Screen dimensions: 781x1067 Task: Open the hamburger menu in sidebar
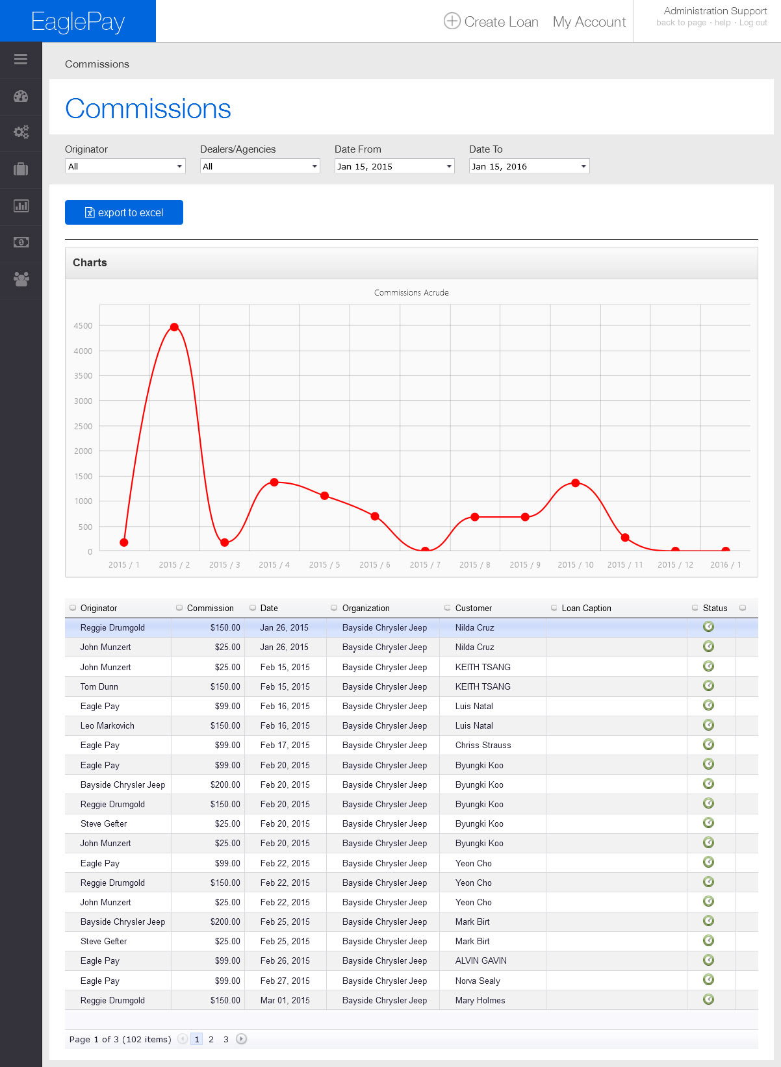21,59
